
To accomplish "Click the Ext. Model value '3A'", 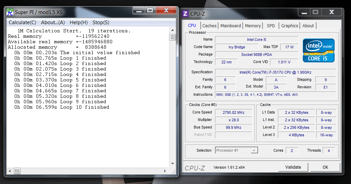I will (x=276, y=87).
